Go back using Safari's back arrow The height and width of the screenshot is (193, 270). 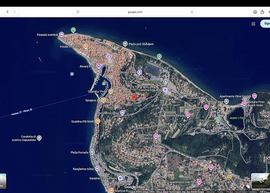point(7,12)
